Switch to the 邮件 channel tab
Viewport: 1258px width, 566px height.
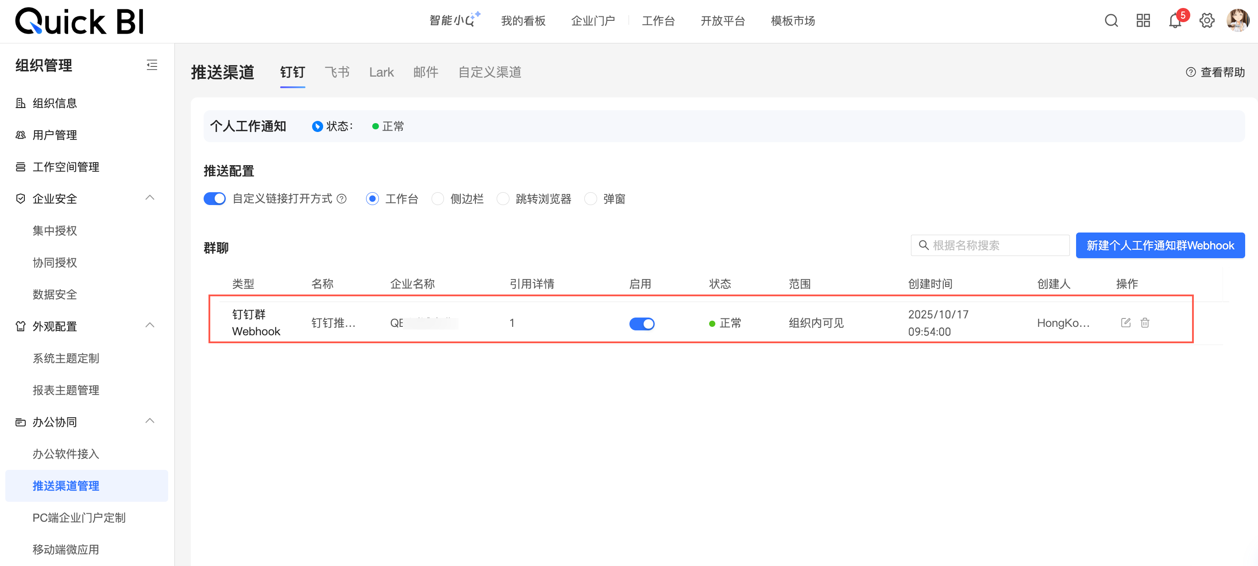point(425,72)
